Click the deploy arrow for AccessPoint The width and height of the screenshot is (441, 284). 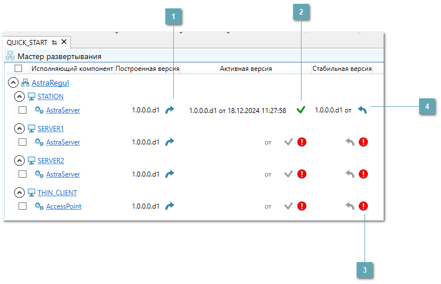point(170,206)
